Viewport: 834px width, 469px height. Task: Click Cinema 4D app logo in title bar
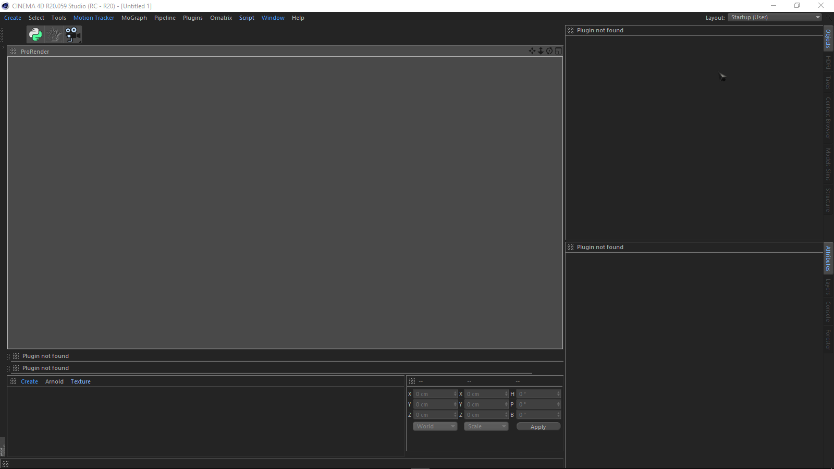[6, 6]
